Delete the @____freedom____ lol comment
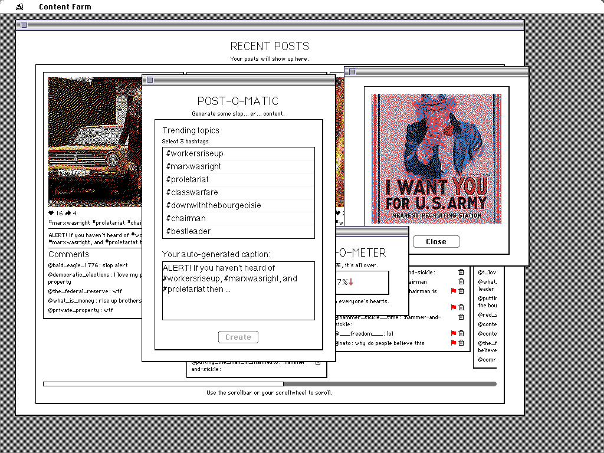The image size is (604, 453). [x=461, y=333]
